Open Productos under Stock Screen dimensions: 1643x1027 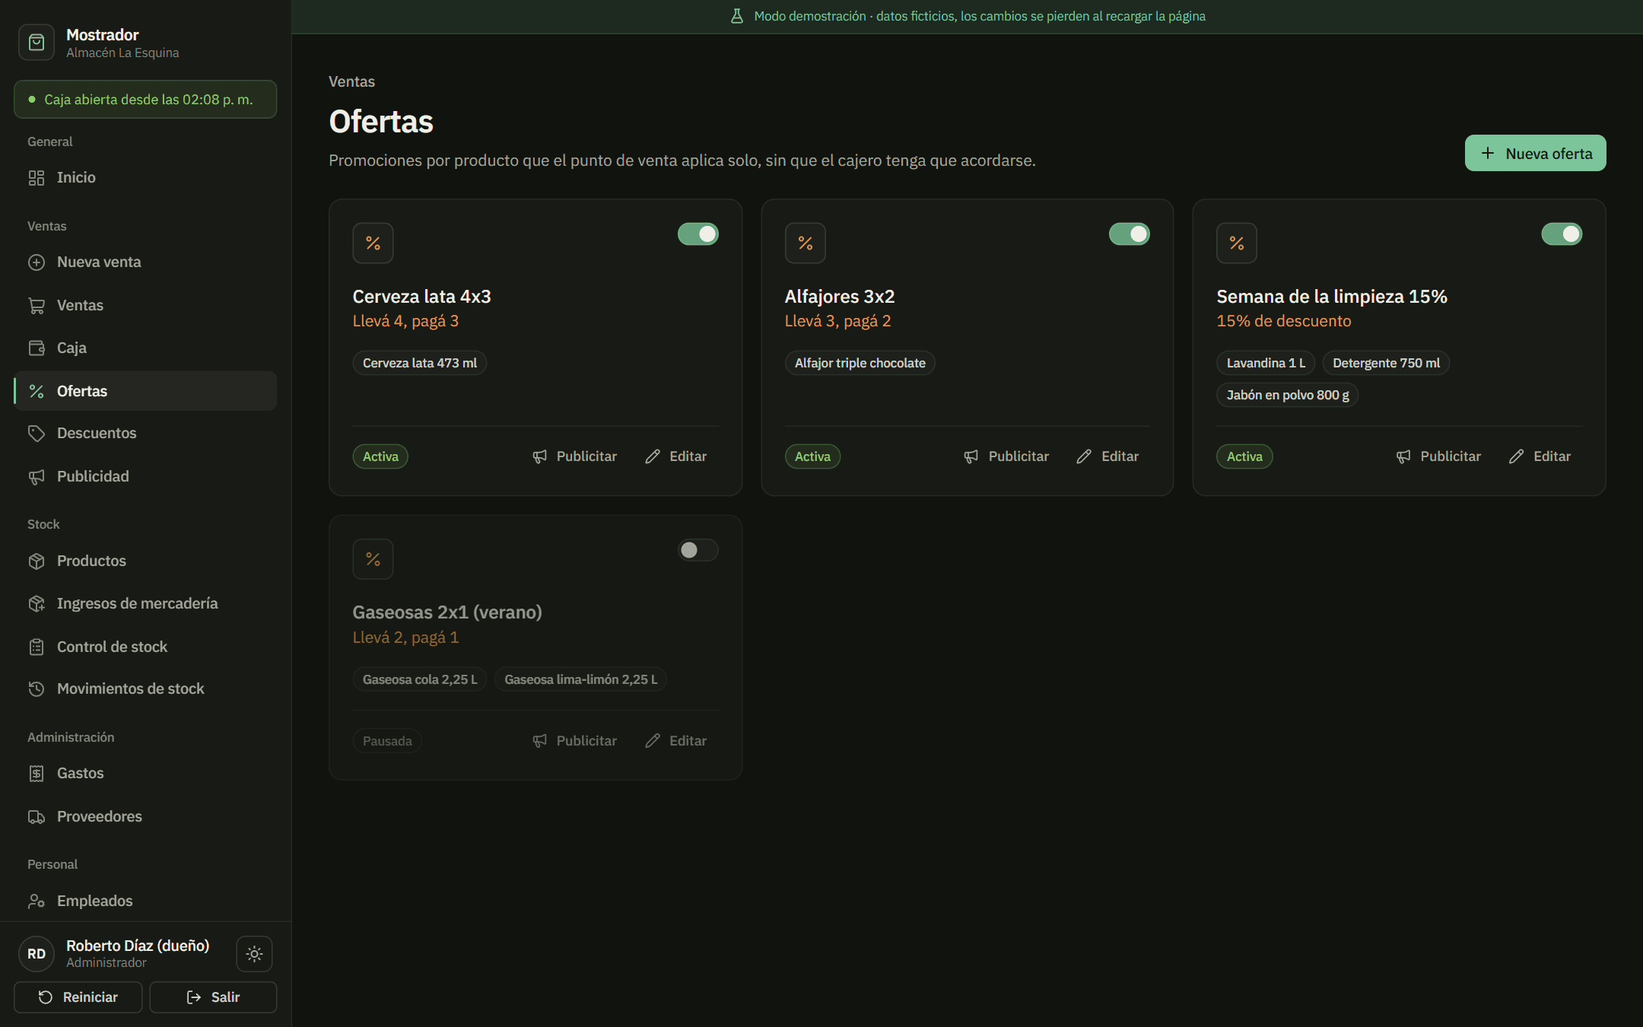tap(145, 561)
